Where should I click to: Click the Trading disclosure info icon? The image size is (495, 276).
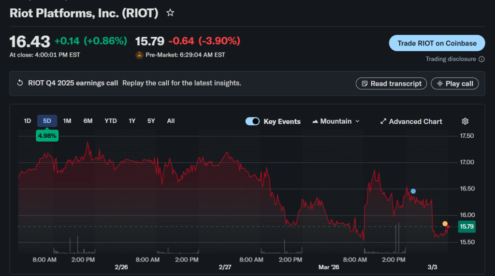click(481, 59)
